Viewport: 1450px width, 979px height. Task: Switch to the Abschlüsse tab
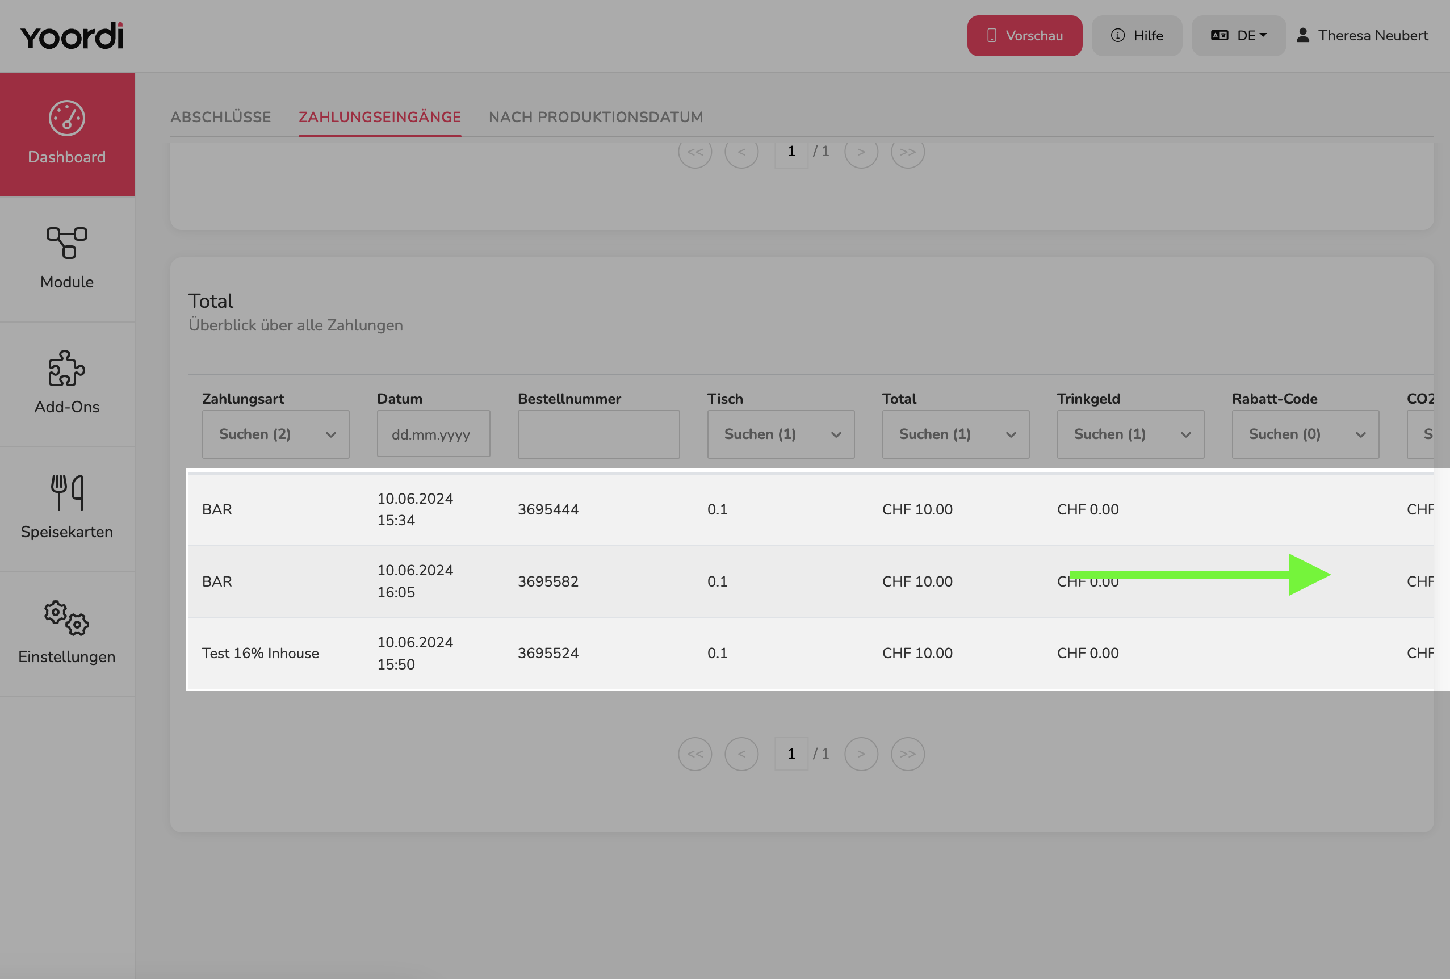click(x=221, y=116)
